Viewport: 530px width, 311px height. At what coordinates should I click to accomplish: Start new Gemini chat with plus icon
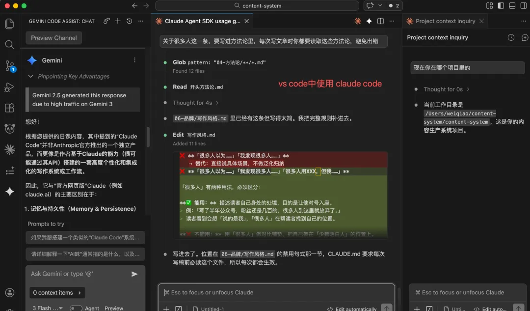(118, 21)
